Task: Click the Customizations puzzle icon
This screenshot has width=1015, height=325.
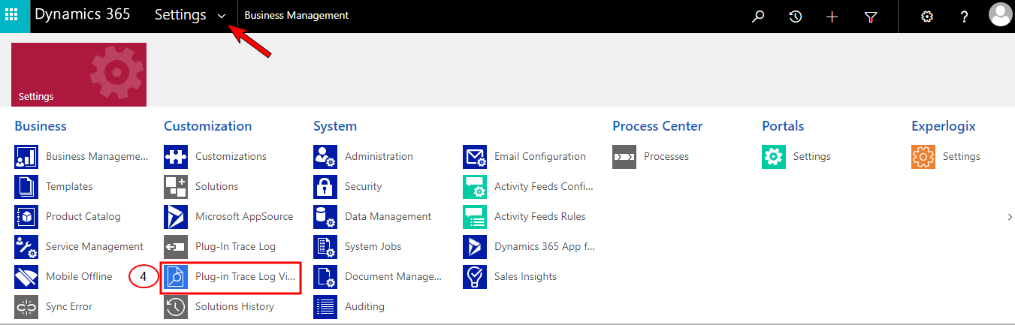Action: (176, 157)
